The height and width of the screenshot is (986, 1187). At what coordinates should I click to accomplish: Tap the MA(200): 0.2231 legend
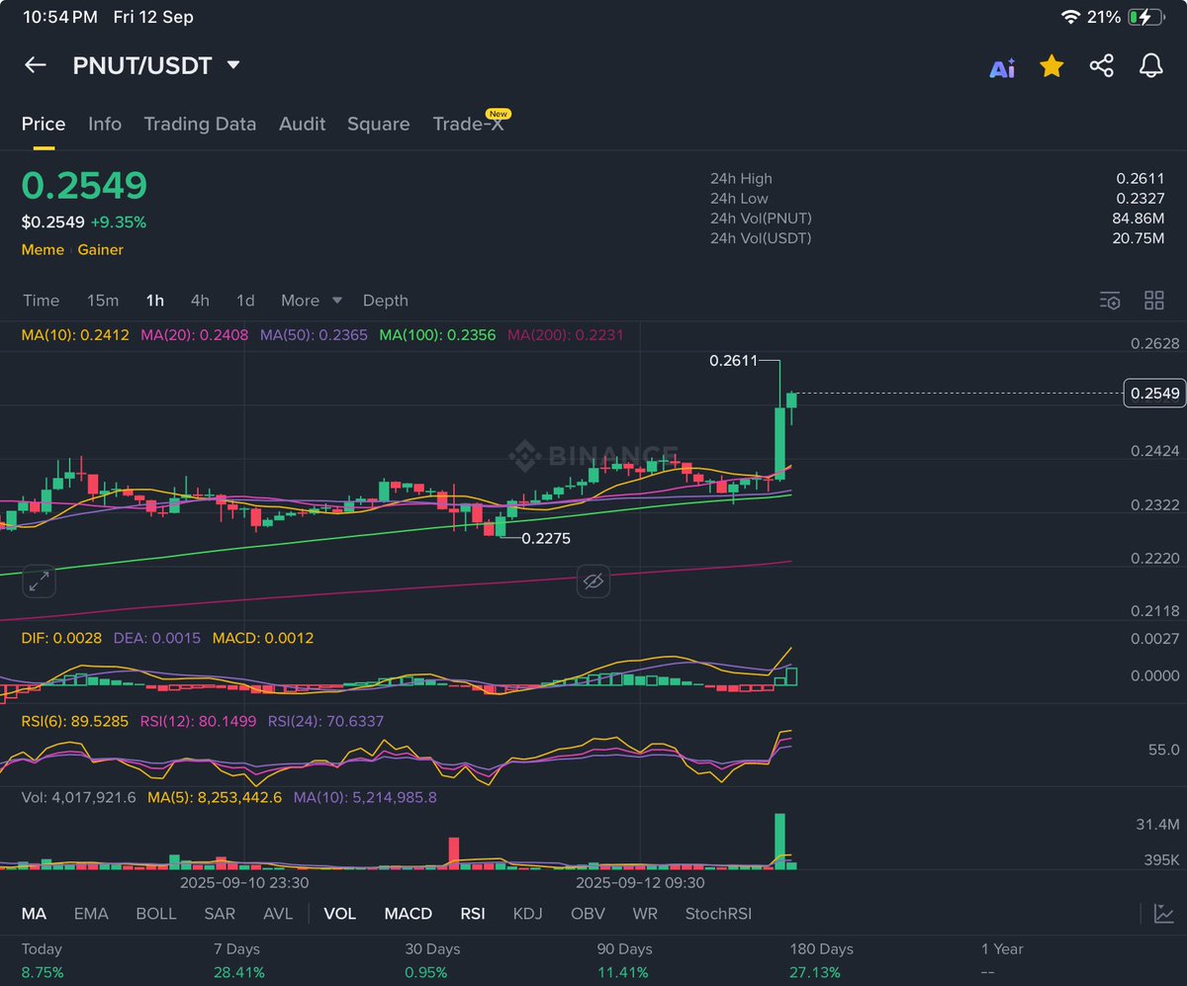[566, 335]
